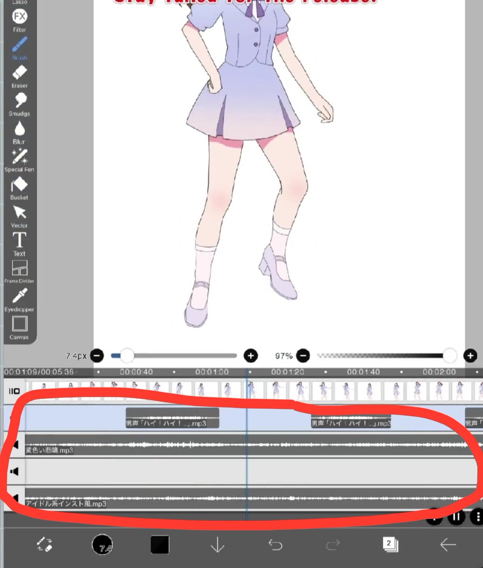
Task: Tap the down arrow to hide tools
Action: (217, 545)
